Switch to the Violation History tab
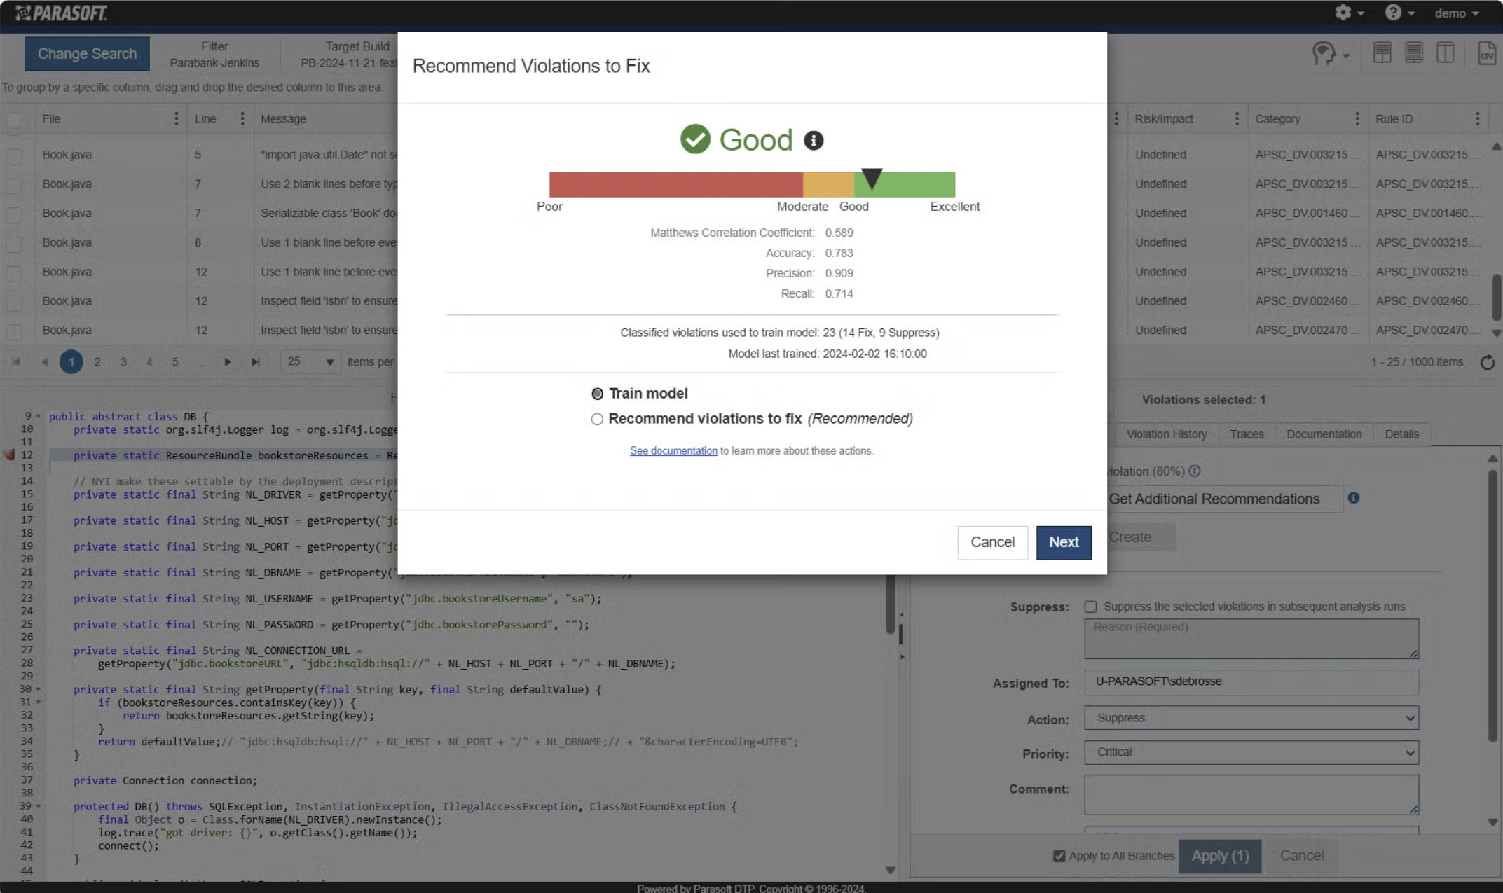Image resolution: width=1503 pixels, height=893 pixels. pos(1166,434)
